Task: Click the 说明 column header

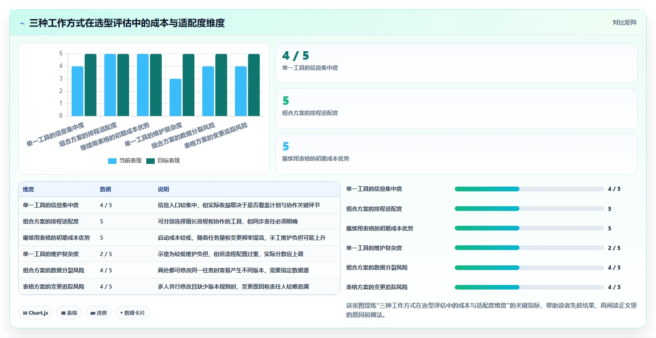Action: click(x=164, y=189)
